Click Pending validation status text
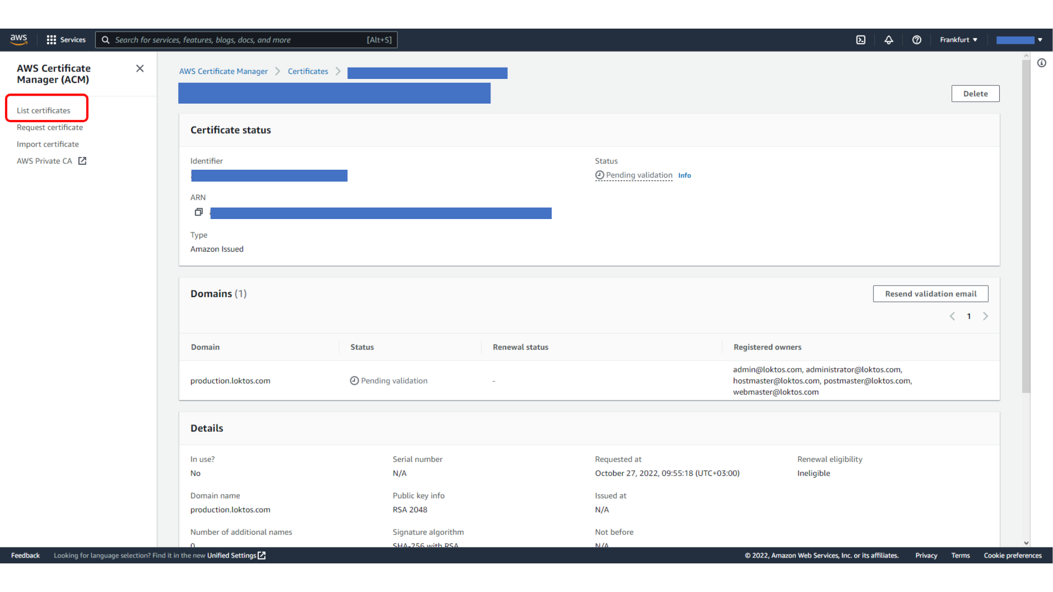1053x592 pixels. click(639, 175)
